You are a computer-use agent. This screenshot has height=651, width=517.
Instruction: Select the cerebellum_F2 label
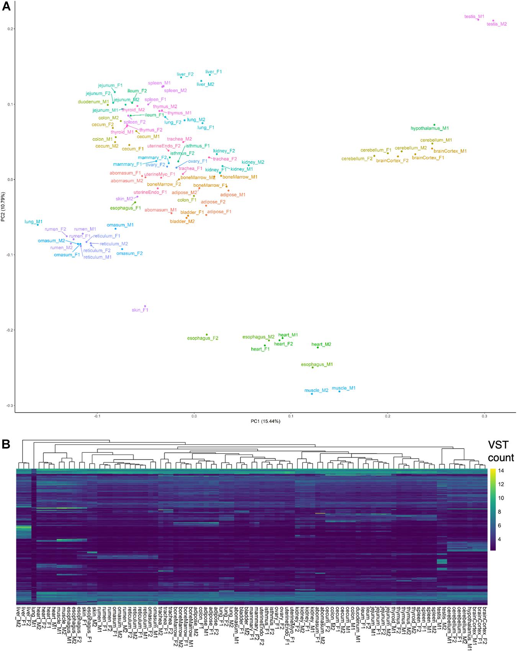(x=357, y=158)
